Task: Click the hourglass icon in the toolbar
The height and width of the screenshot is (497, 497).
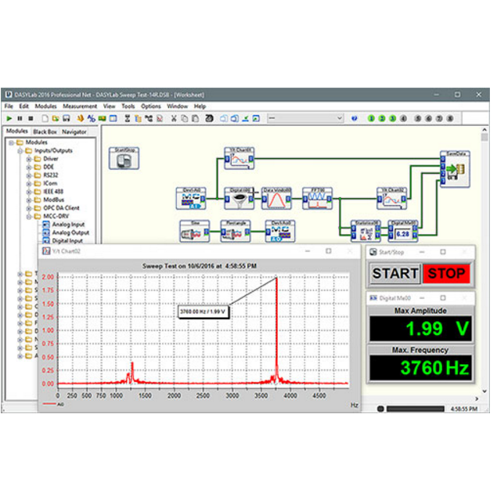Action: point(128,118)
